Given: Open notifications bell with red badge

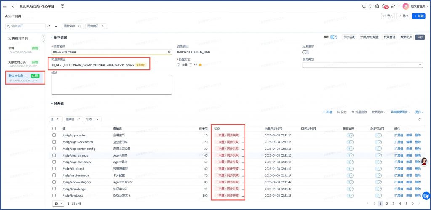Looking at the screenshot, I should (384, 6).
